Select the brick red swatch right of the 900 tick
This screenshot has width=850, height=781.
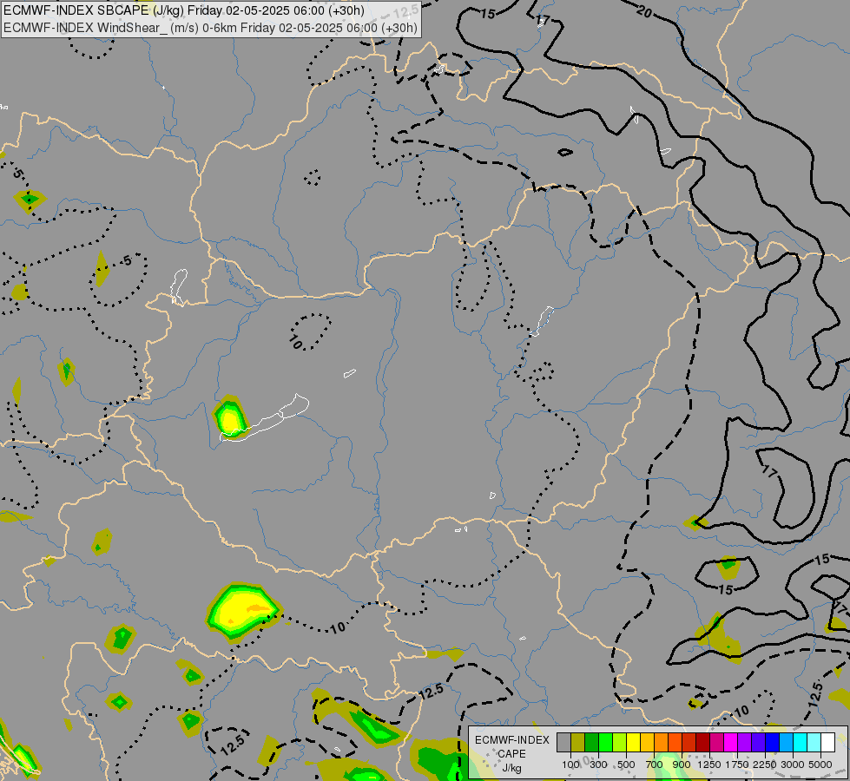(x=689, y=742)
